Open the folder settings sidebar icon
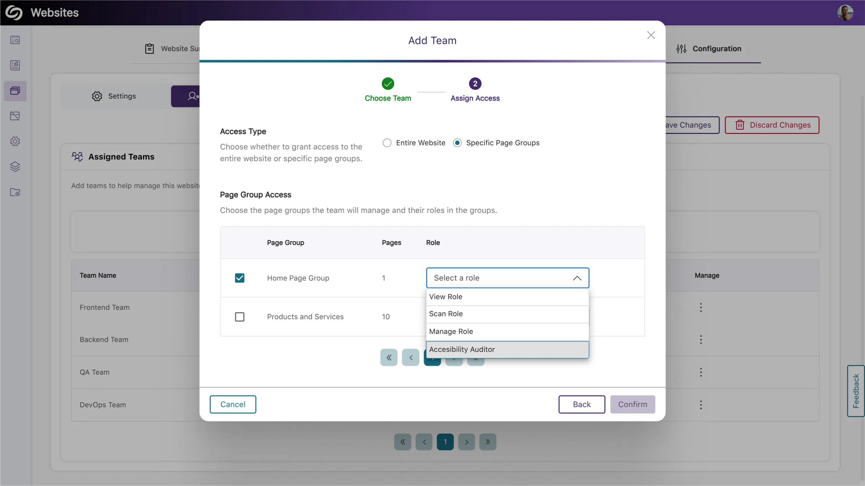 click(15, 192)
